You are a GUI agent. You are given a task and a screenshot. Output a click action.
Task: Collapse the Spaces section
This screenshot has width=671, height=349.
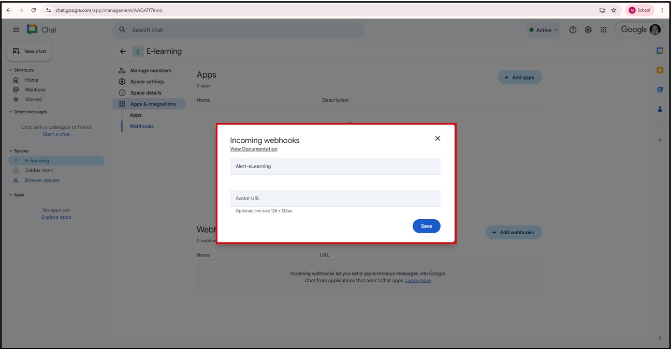pyautogui.click(x=11, y=151)
